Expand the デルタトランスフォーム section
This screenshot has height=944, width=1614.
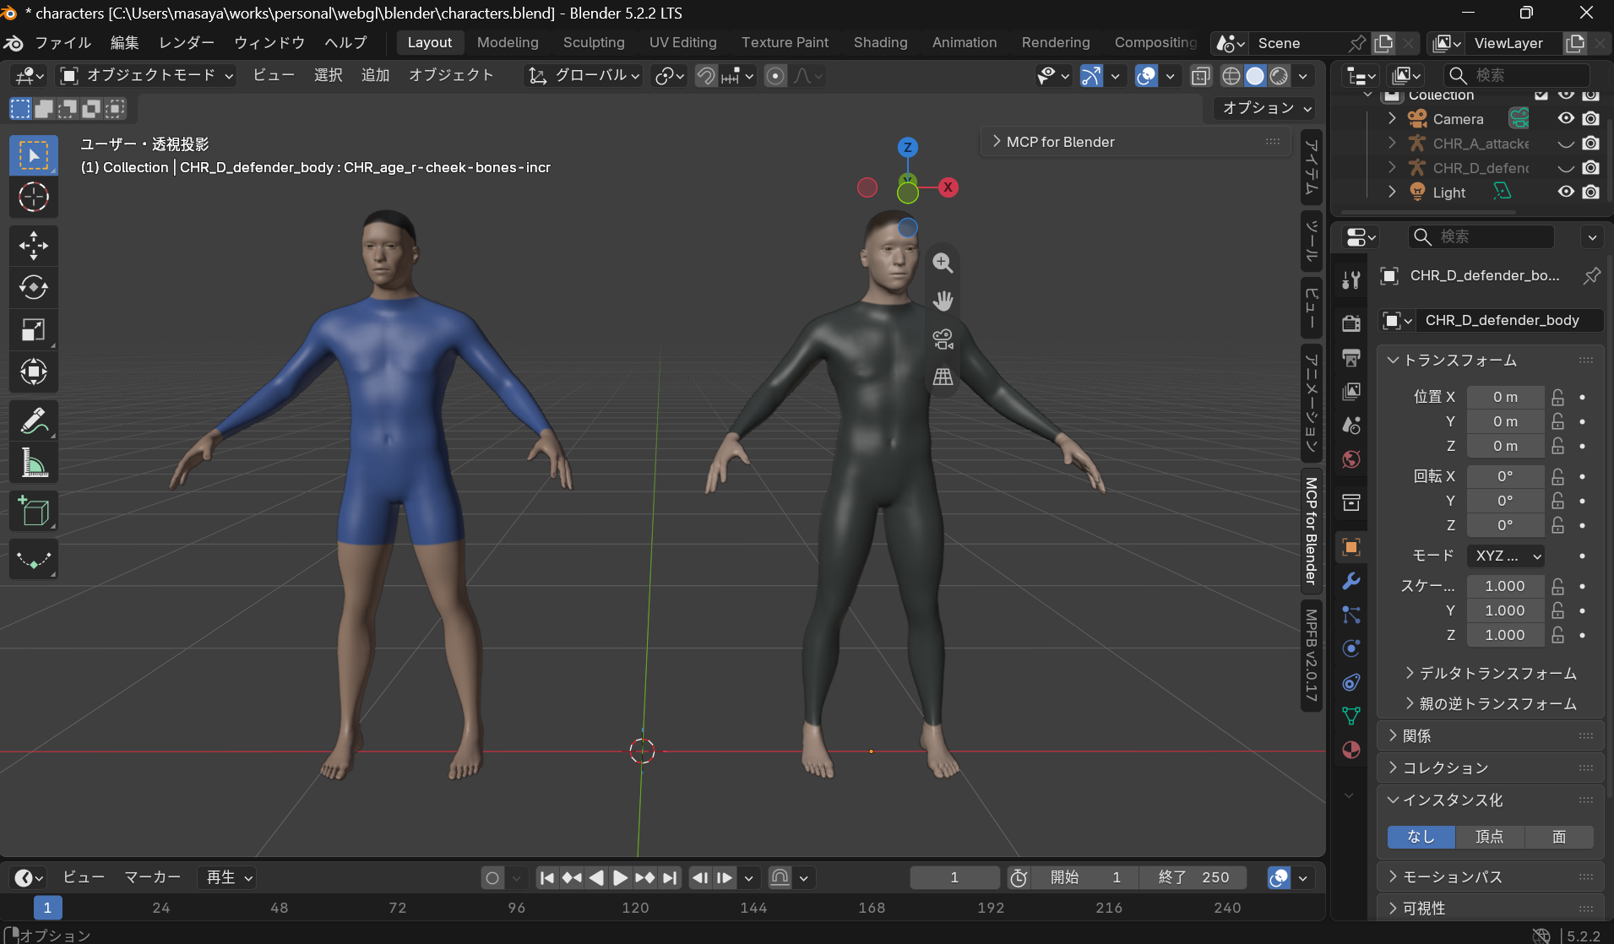(1491, 674)
